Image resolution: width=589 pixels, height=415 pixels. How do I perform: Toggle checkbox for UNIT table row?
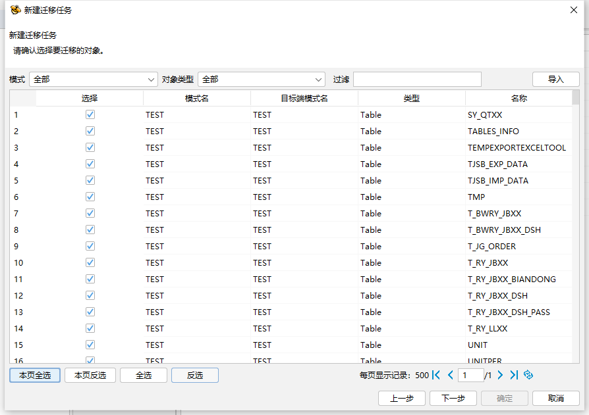coord(90,345)
